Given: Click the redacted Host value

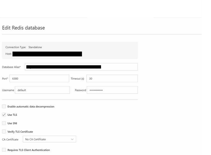Looking at the screenshot, I should (47, 54).
